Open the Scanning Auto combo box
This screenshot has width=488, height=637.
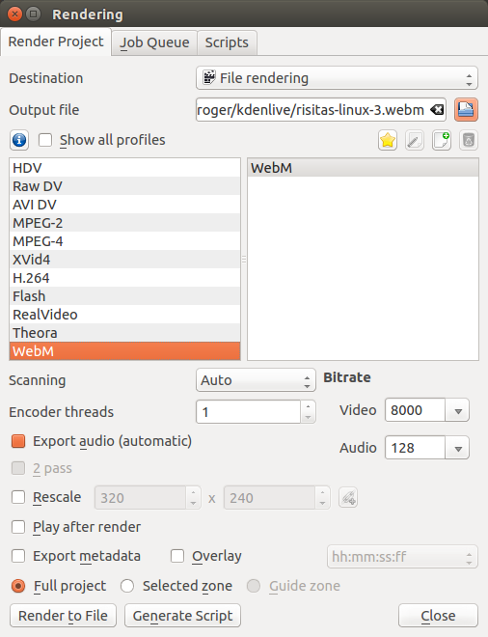(256, 380)
